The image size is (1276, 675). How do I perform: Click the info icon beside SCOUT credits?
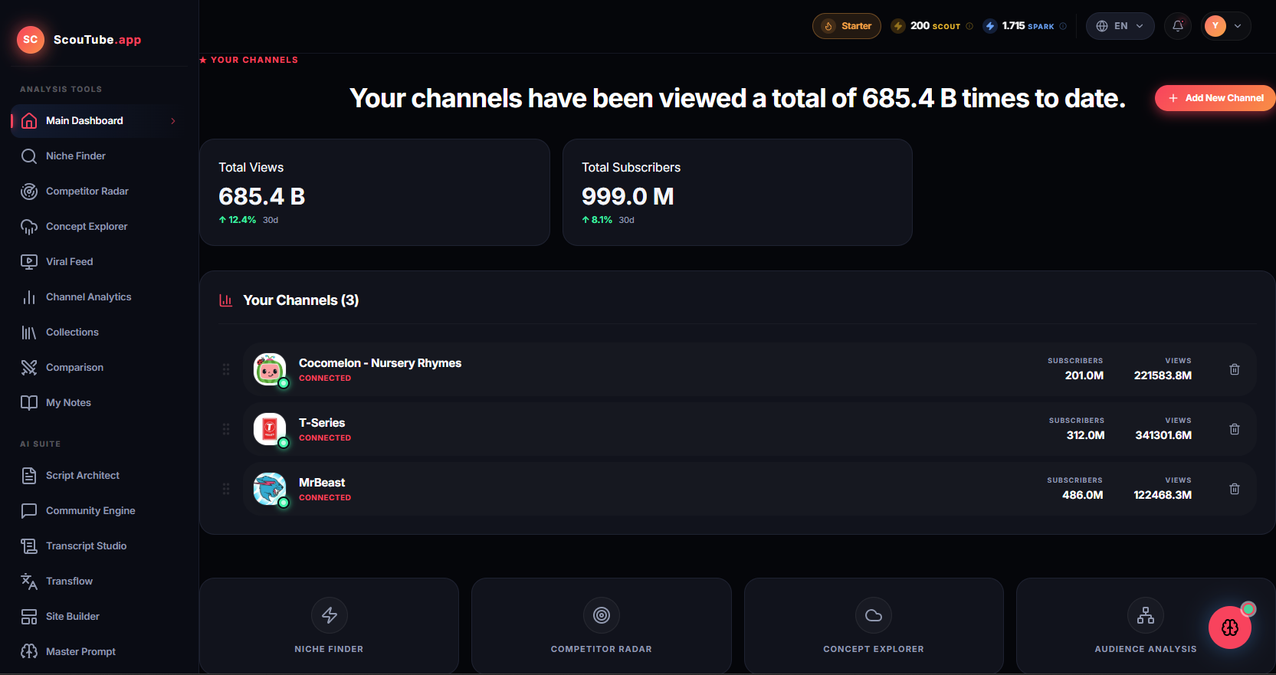point(969,26)
